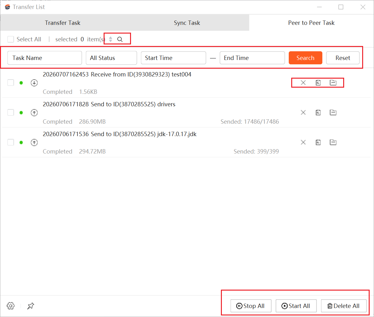Check the box for test004 task

11,83
